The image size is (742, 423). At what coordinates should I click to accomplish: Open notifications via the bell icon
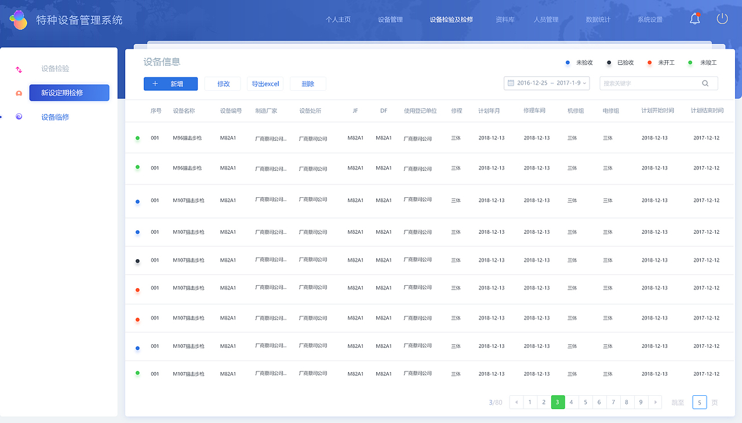point(694,18)
